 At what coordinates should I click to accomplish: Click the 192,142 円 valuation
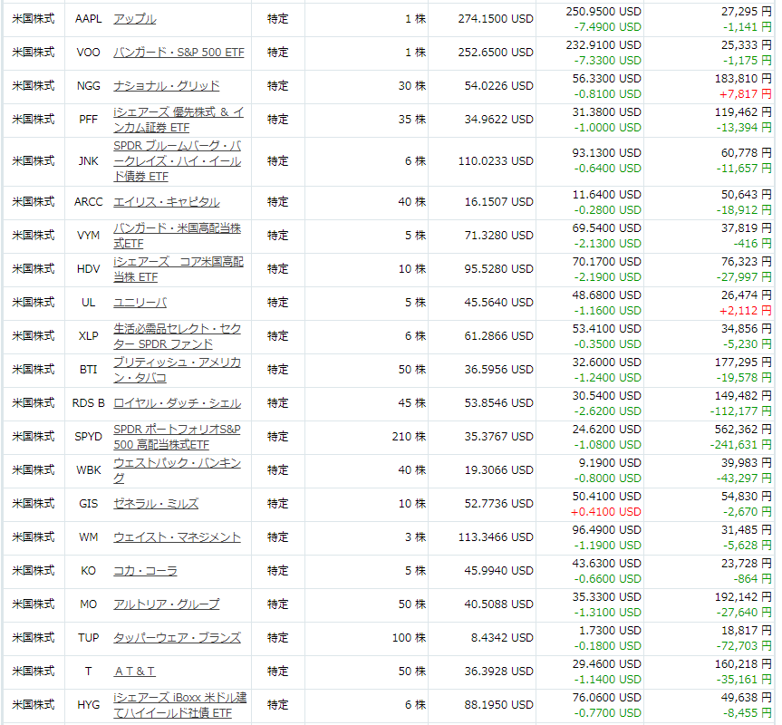click(743, 597)
